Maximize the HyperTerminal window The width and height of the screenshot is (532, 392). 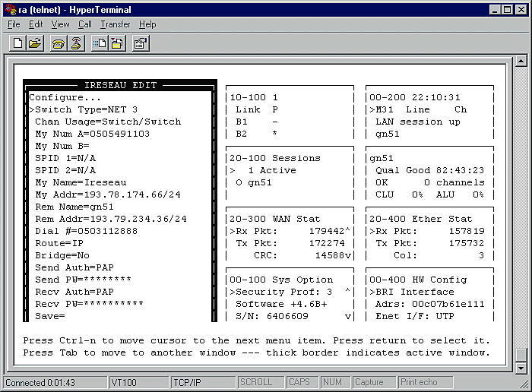(507, 9)
